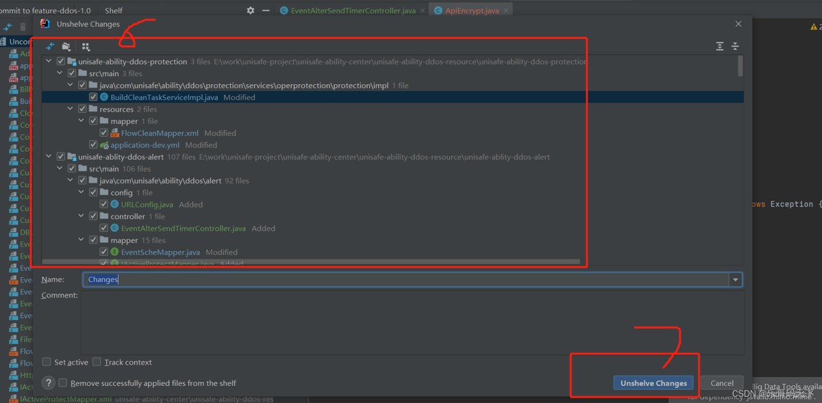Screen dimensions: 822x403
Task: Click the folder icon beside resources
Action: click(93, 109)
